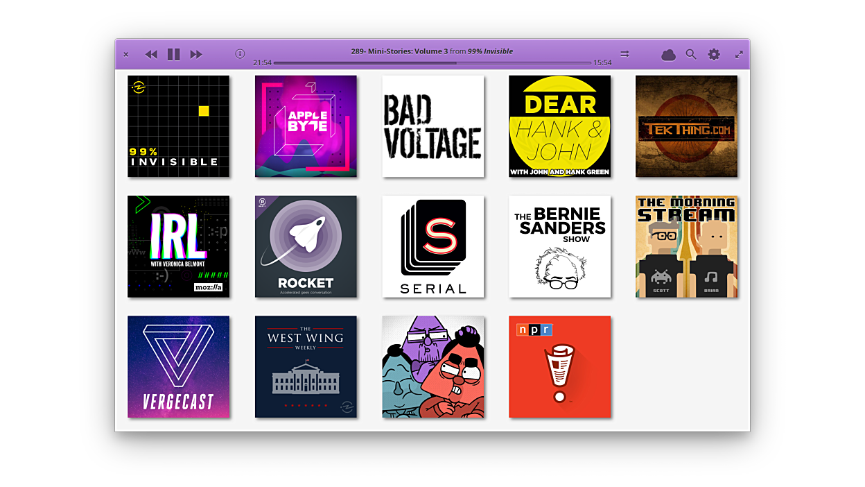Screen dimensions: 865x487
Task: Open the 99% Invisible podcast
Action: tap(178, 126)
